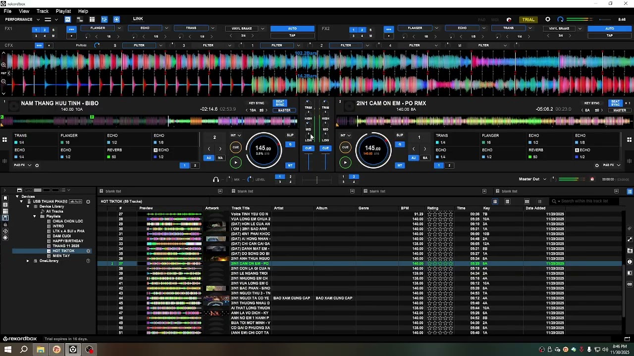634x356 pixels.
Task: Click FX1 TAP button
Action: 292,36
